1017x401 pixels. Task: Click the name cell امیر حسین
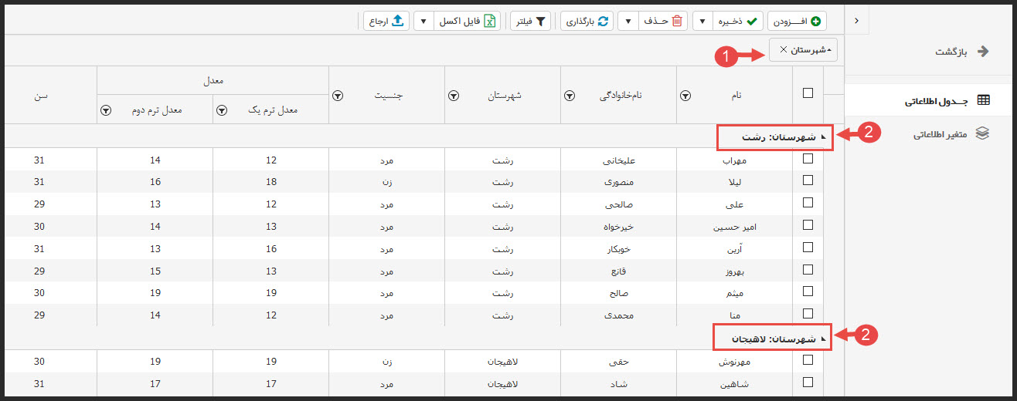point(734,227)
